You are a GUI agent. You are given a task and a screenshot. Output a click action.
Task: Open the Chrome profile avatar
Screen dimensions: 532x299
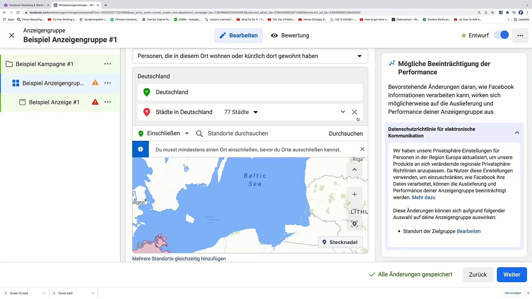tap(521, 12)
